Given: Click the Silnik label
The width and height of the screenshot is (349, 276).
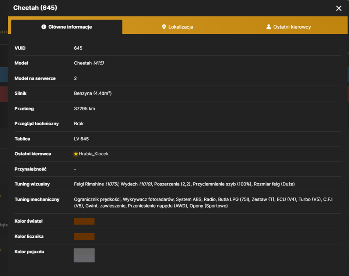Looking at the screenshot, I should [x=21, y=93].
